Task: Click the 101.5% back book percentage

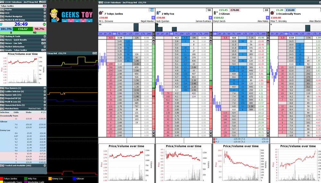Action: [6, 29]
